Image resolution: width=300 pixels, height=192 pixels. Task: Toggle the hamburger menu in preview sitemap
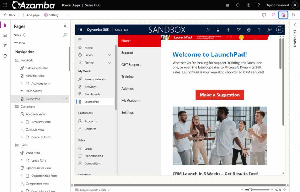click(x=80, y=39)
